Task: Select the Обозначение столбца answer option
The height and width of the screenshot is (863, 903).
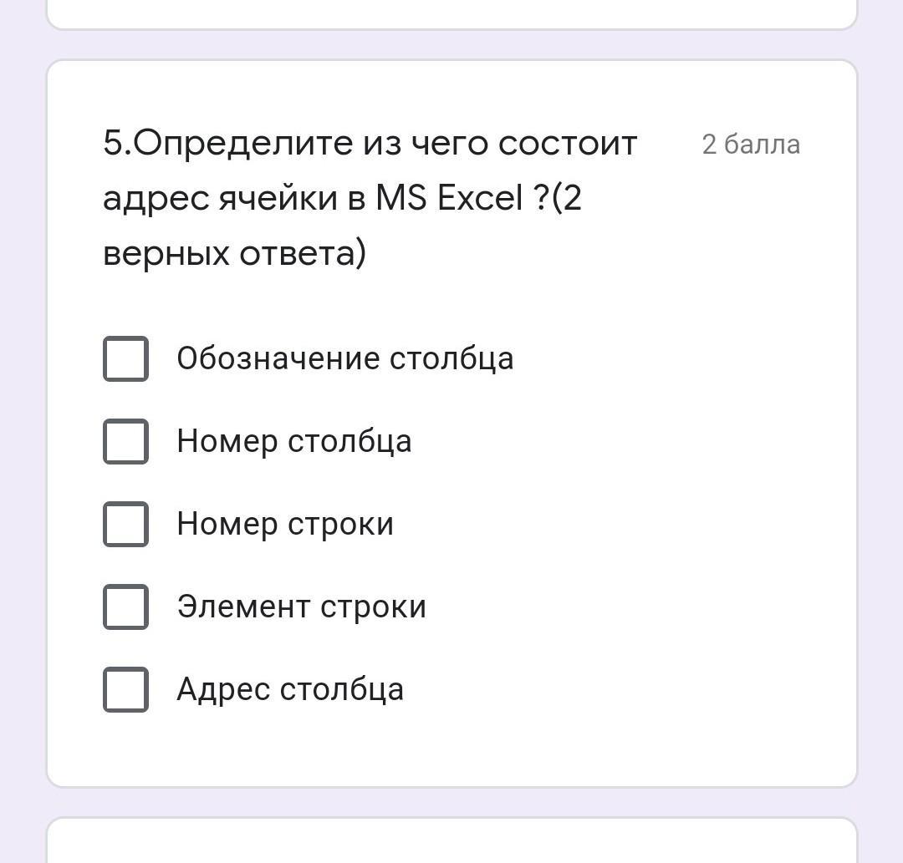Action: point(344,358)
